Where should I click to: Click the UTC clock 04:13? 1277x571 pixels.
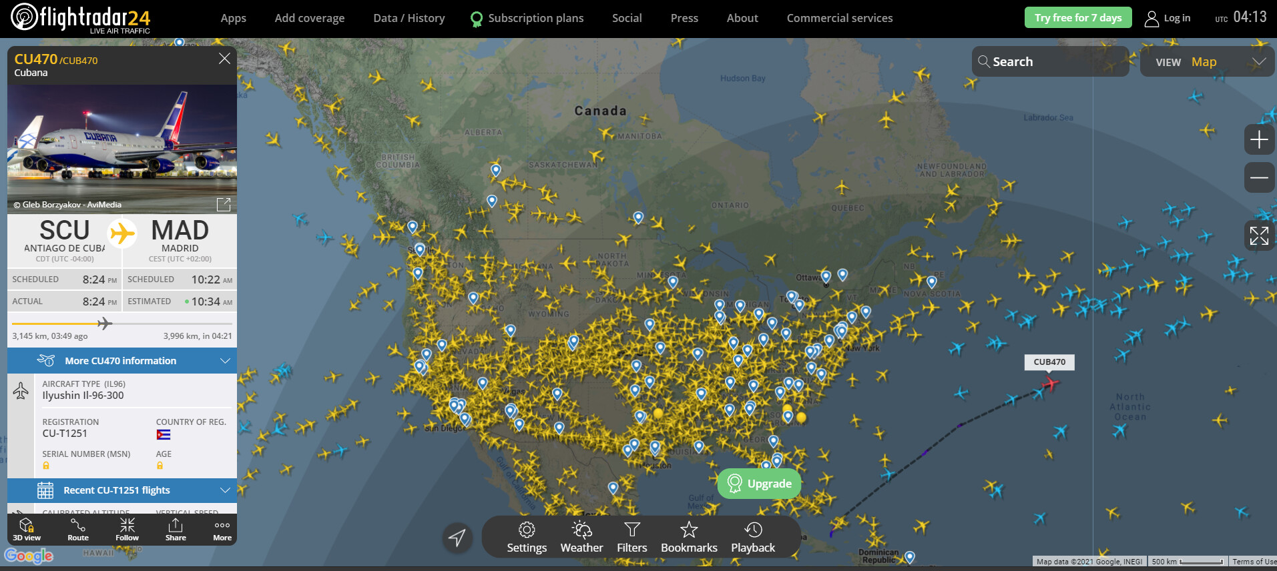(x=1250, y=17)
